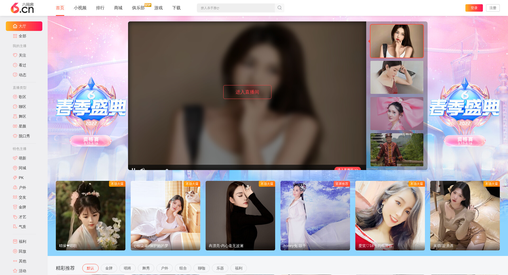The width and height of the screenshot is (508, 275).
Task: Open the 俱乐部 VIP nav menu
Action: pyautogui.click(x=138, y=8)
